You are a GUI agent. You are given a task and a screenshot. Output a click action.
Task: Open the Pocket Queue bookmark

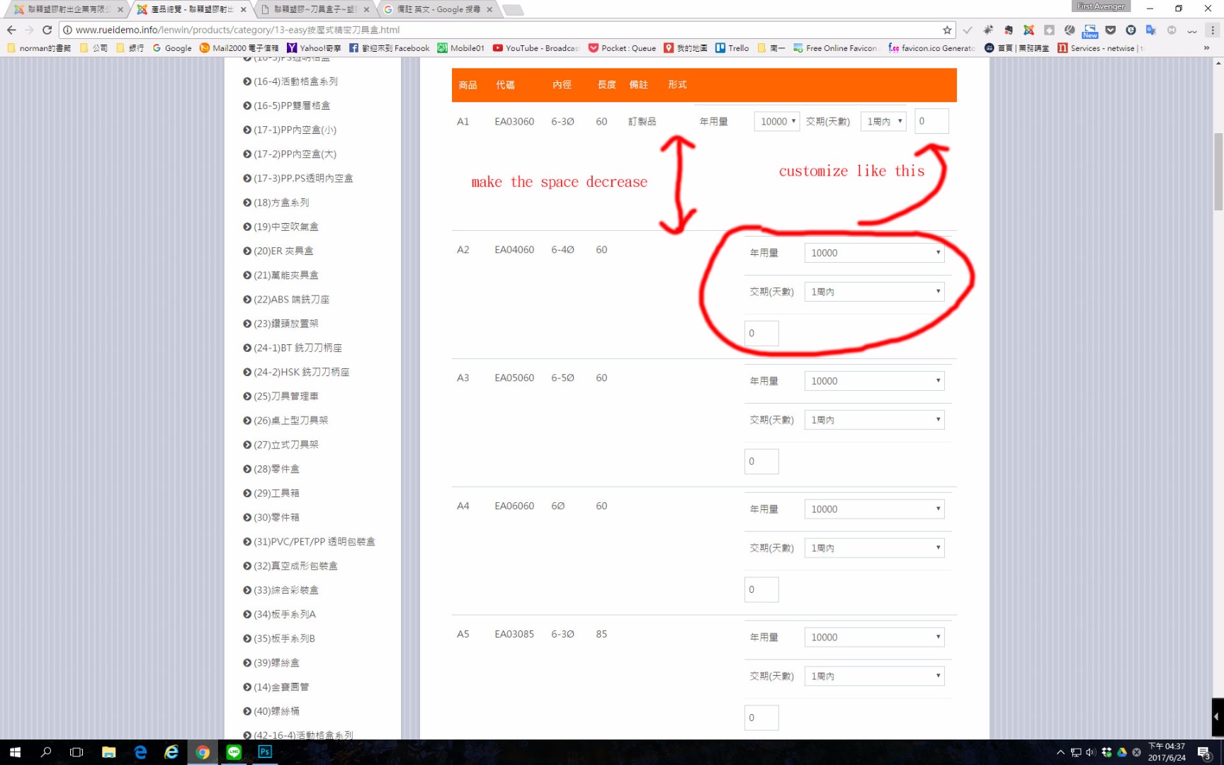point(622,48)
